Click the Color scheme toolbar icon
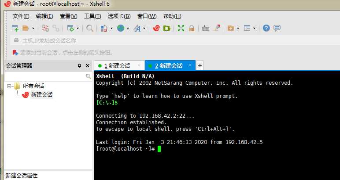The width and height of the screenshot is (340, 180). click(x=104, y=28)
